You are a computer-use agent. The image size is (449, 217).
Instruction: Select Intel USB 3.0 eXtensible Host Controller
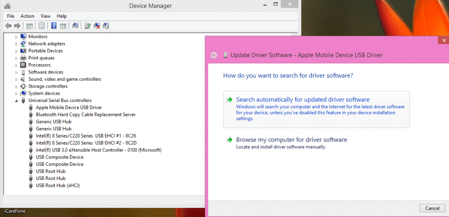(98, 150)
